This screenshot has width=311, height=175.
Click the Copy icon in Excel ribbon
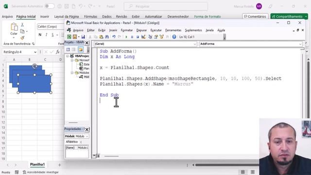point(22,31)
